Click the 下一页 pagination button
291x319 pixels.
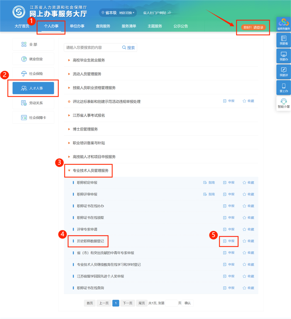tap(127, 303)
